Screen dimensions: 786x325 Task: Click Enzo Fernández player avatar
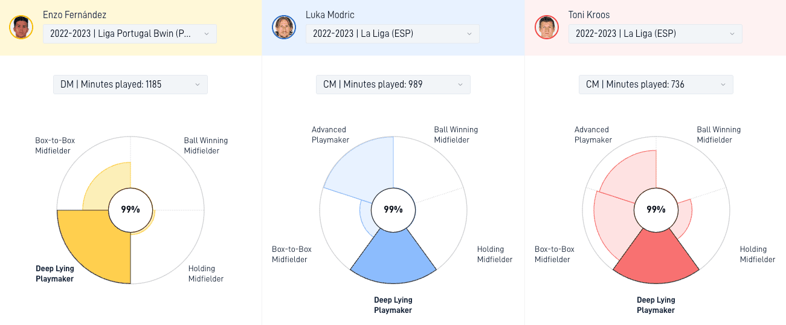click(21, 27)
